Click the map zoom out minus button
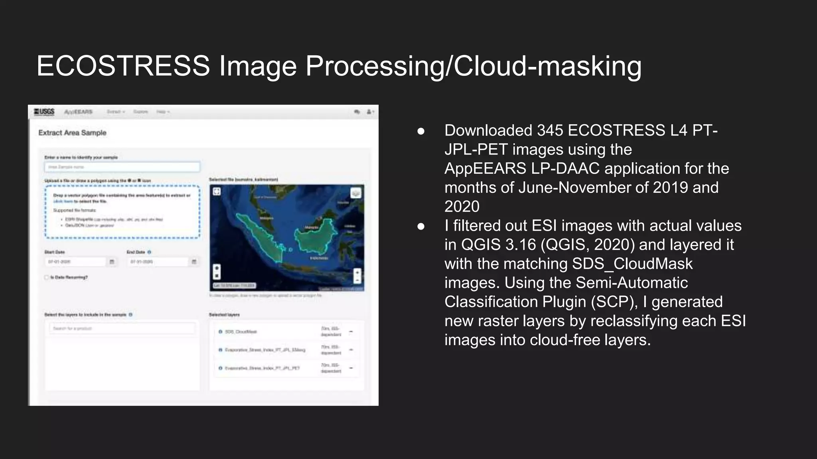This screenshot has height=459, width=817. (357, 280)
